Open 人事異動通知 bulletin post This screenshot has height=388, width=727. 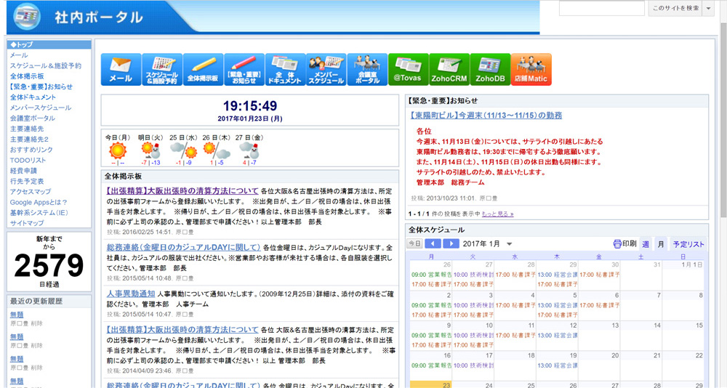pyautogui.click(x=131, y=294)
